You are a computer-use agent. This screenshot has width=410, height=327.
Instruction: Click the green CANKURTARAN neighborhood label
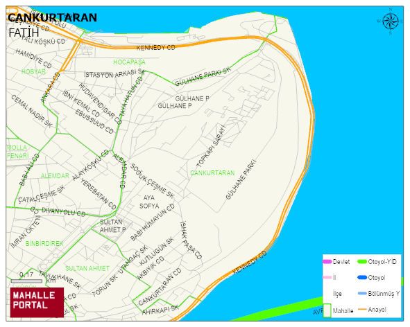[x=212, y=173]
